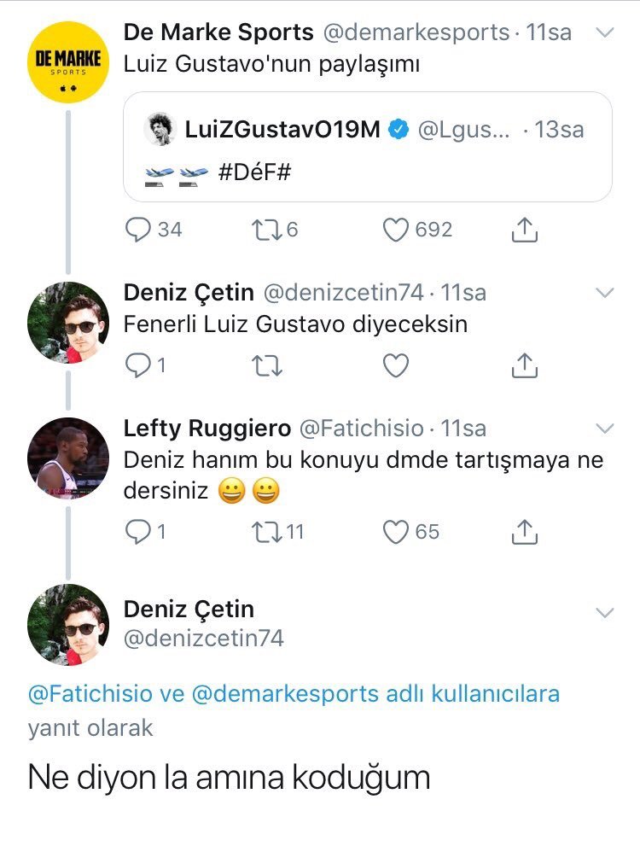This screenshot has height=846, width=640.
Task: Reply to Lefty Ruggiero's tweet
Action: point(137,532)
